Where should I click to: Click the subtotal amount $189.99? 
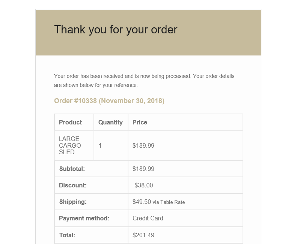pyautogui.click(x=143, y=169)
